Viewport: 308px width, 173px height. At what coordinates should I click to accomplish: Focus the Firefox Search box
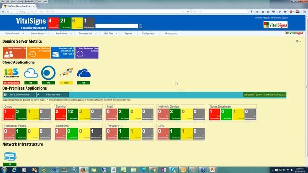tap(219, 12)
